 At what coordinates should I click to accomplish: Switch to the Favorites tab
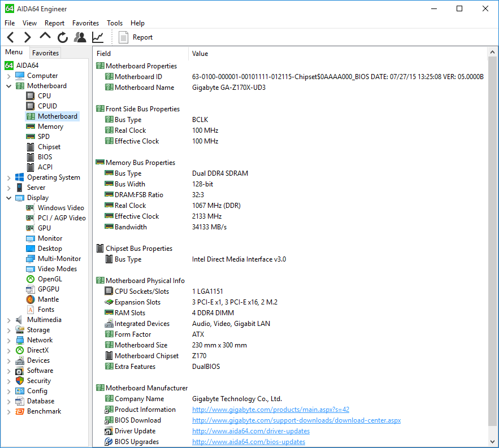coord(45,53)
